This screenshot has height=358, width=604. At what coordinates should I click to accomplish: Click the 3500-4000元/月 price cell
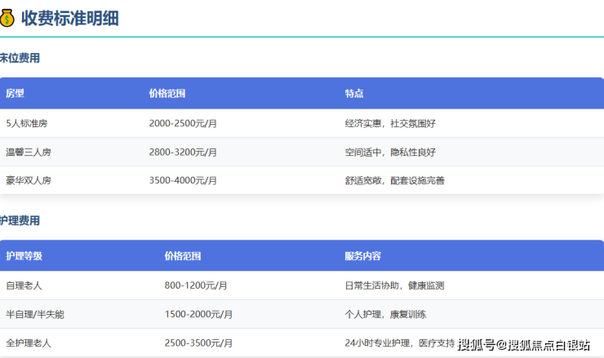(183, 180)
